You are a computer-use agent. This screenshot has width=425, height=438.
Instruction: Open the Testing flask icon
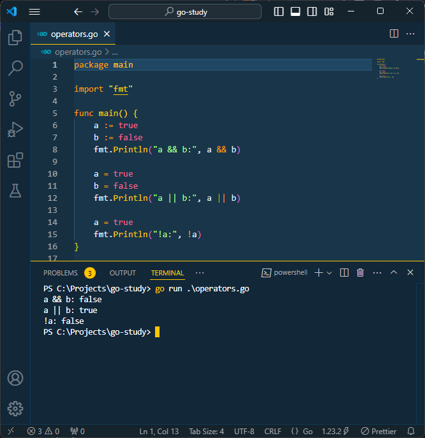point(15,190)
